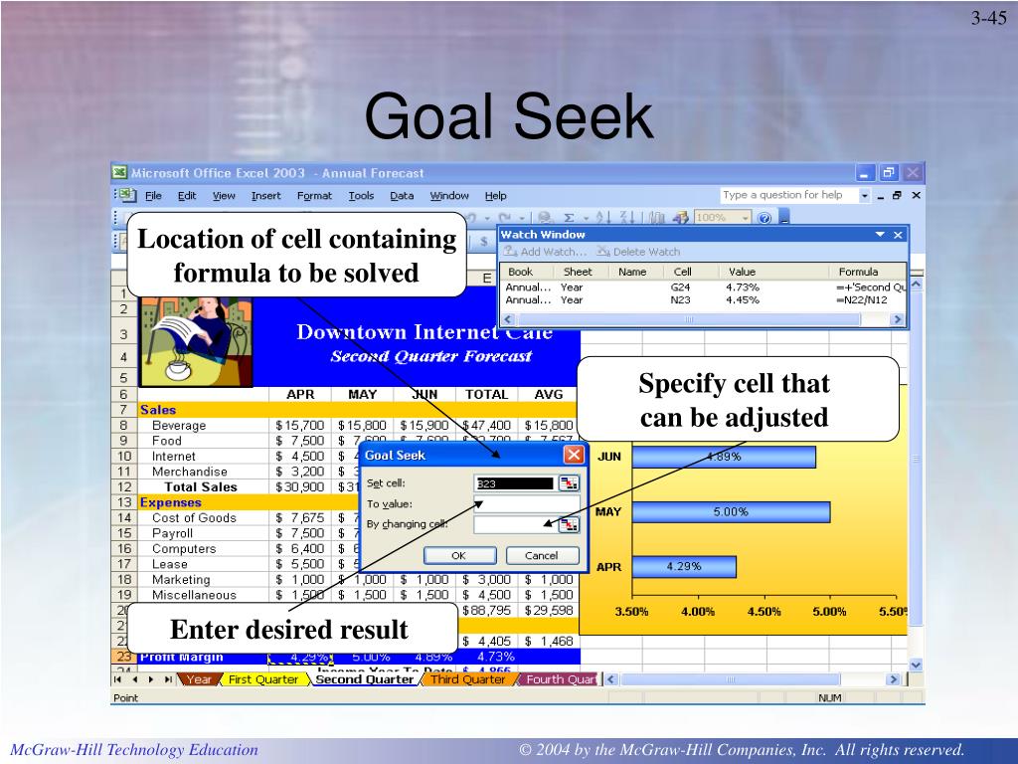Viewport: 1018px width, 764px height.
Task: Open the Help menu
Action: pyautogui.click(x=495, y=196)
